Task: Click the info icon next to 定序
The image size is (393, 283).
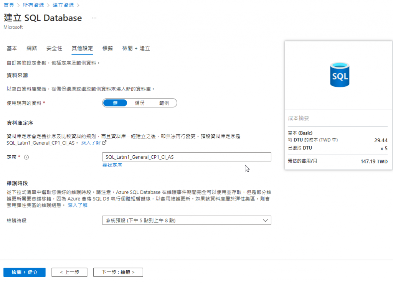Action: point(26,157)
